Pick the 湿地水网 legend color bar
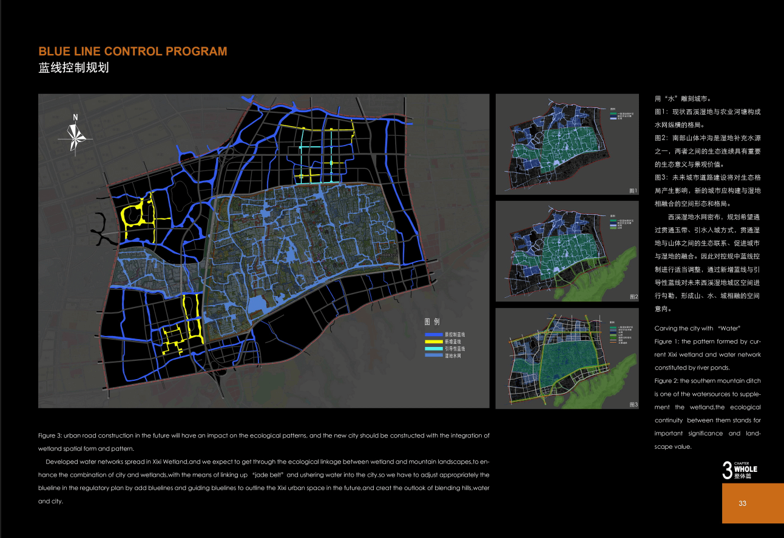Image resolution: width=784 pixels, height=538 pixels. pyautogui.click(x=433, y=356)
